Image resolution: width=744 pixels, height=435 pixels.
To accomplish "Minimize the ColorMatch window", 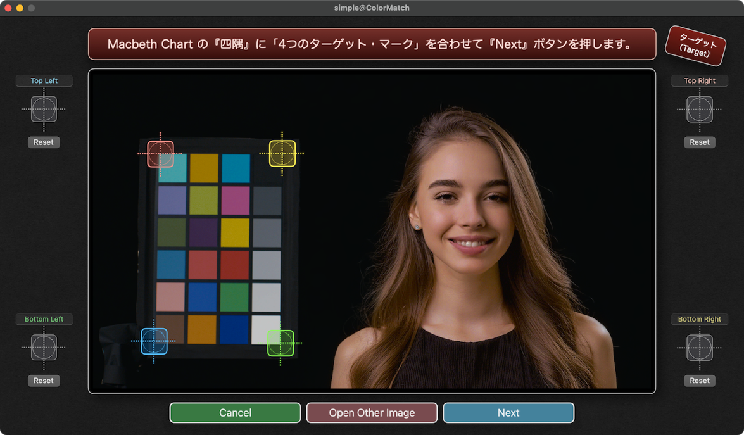I will click(20, 8).
